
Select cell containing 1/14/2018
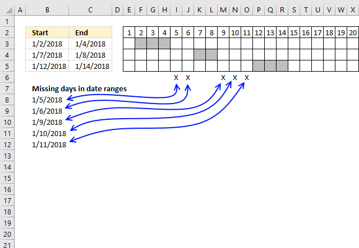[x=90, y=66]
